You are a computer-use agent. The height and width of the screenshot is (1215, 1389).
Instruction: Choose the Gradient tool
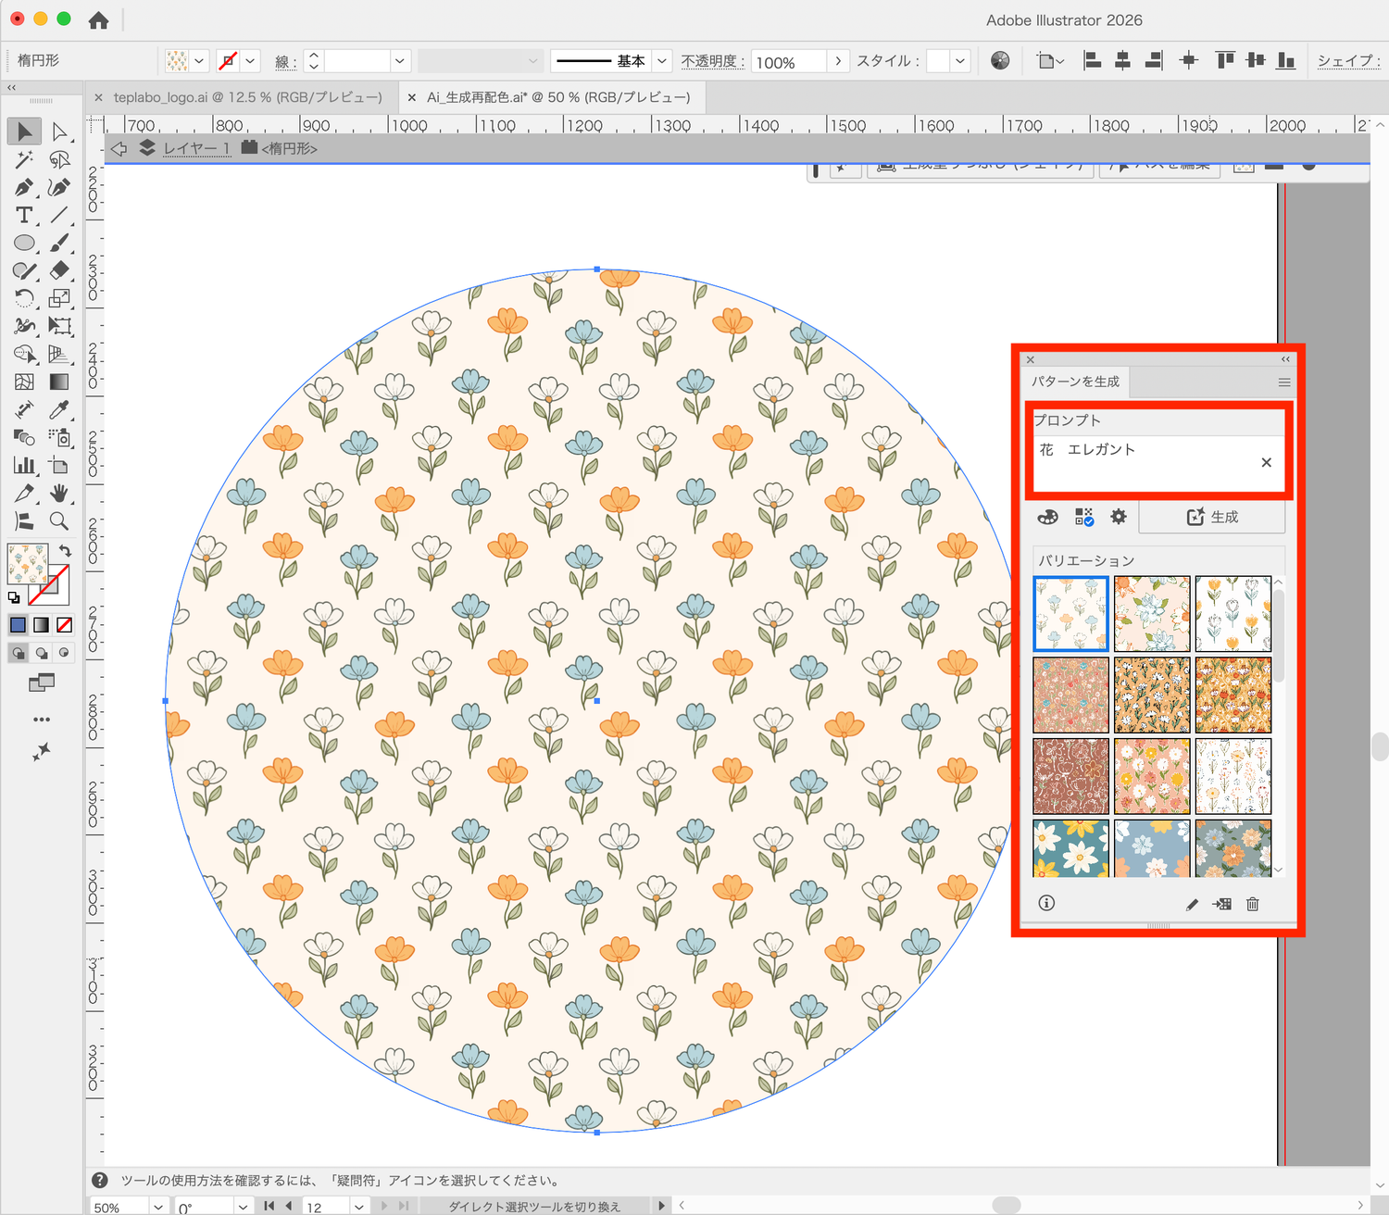tap(59, 382)
